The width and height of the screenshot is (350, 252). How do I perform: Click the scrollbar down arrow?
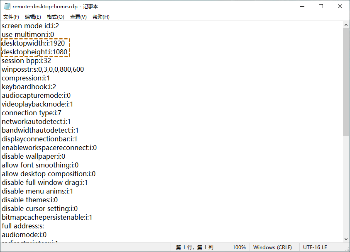(x=346, y=239)
